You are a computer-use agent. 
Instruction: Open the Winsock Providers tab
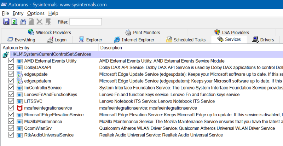coord(49,32)
